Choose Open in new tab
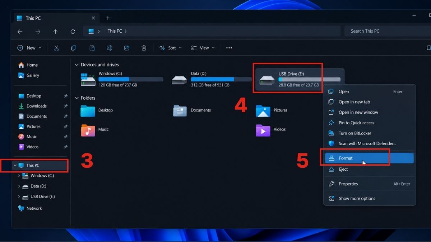Viewport: 431px width, 242px height. pos(370,102)
